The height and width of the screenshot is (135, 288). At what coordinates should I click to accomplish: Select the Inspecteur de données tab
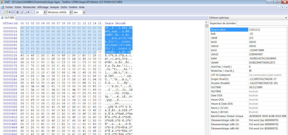223,24
